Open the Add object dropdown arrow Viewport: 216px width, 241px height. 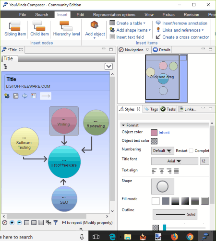pos(95,38)
